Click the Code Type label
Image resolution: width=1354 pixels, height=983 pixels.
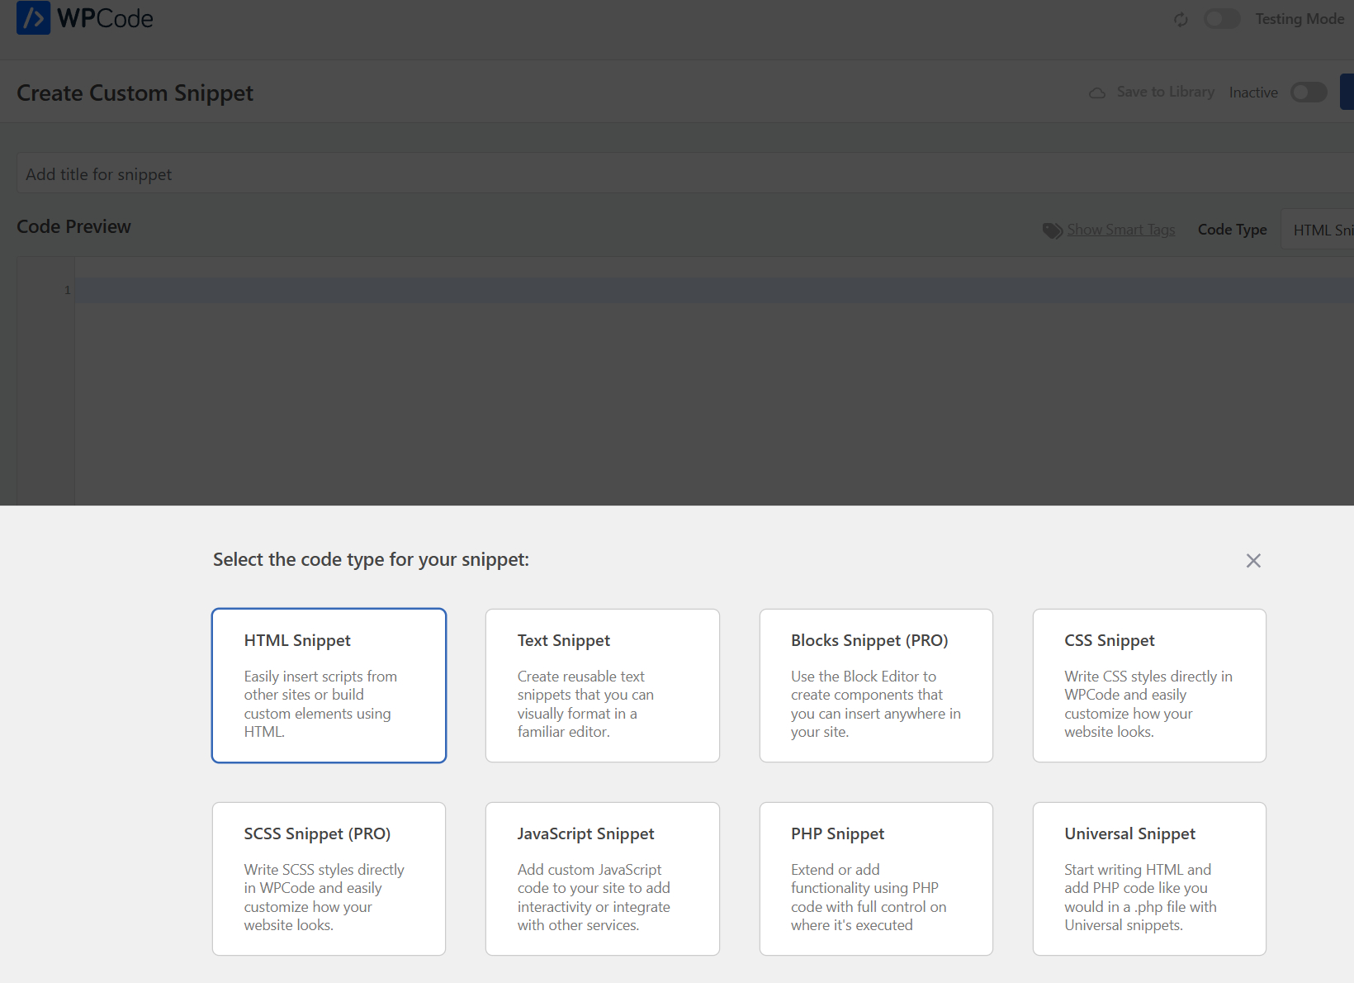point(1232,230)
